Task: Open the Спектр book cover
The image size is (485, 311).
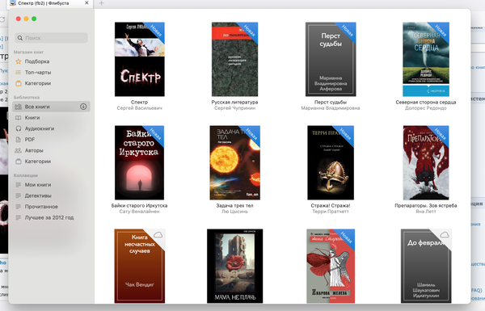Action: coord(140,59)
